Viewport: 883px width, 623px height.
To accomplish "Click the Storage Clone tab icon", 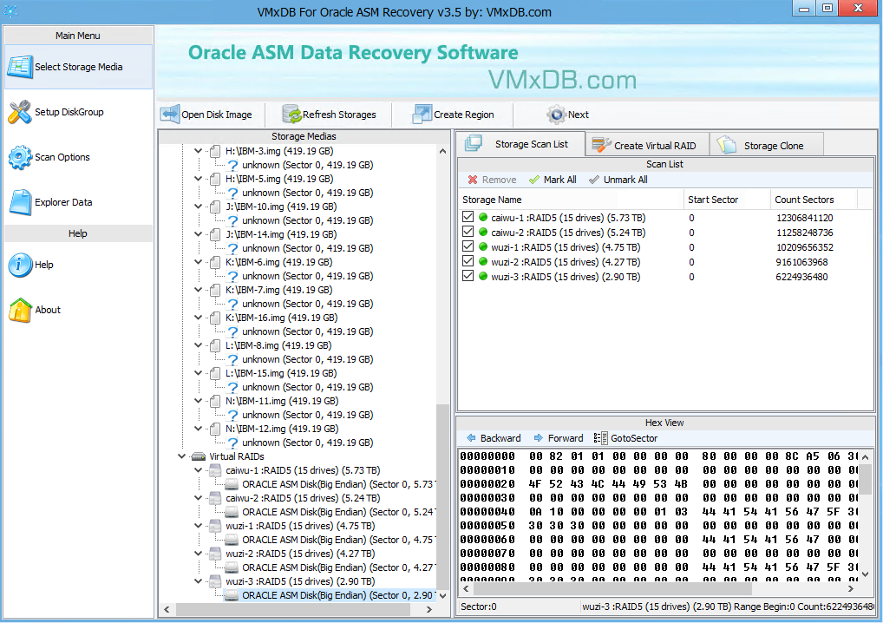I will 727,145.
